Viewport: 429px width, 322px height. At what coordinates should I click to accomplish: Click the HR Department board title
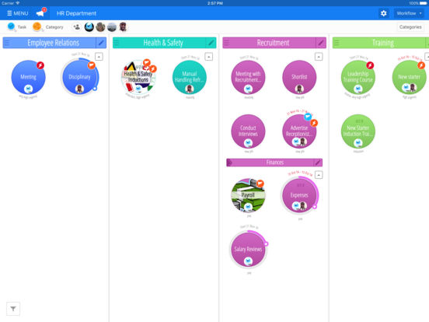point(76,13)
